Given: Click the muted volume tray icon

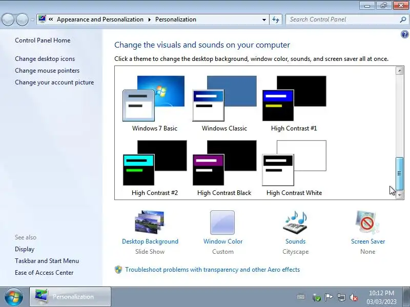Looking at the screenshot, I should point(354,297).
